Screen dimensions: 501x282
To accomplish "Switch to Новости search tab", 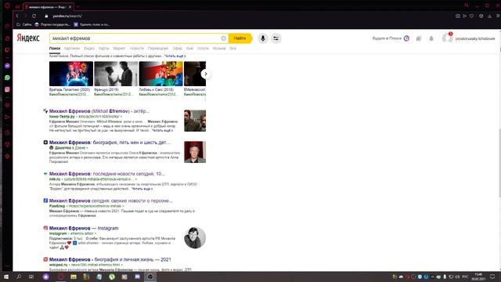I will (x=137, y=49).
